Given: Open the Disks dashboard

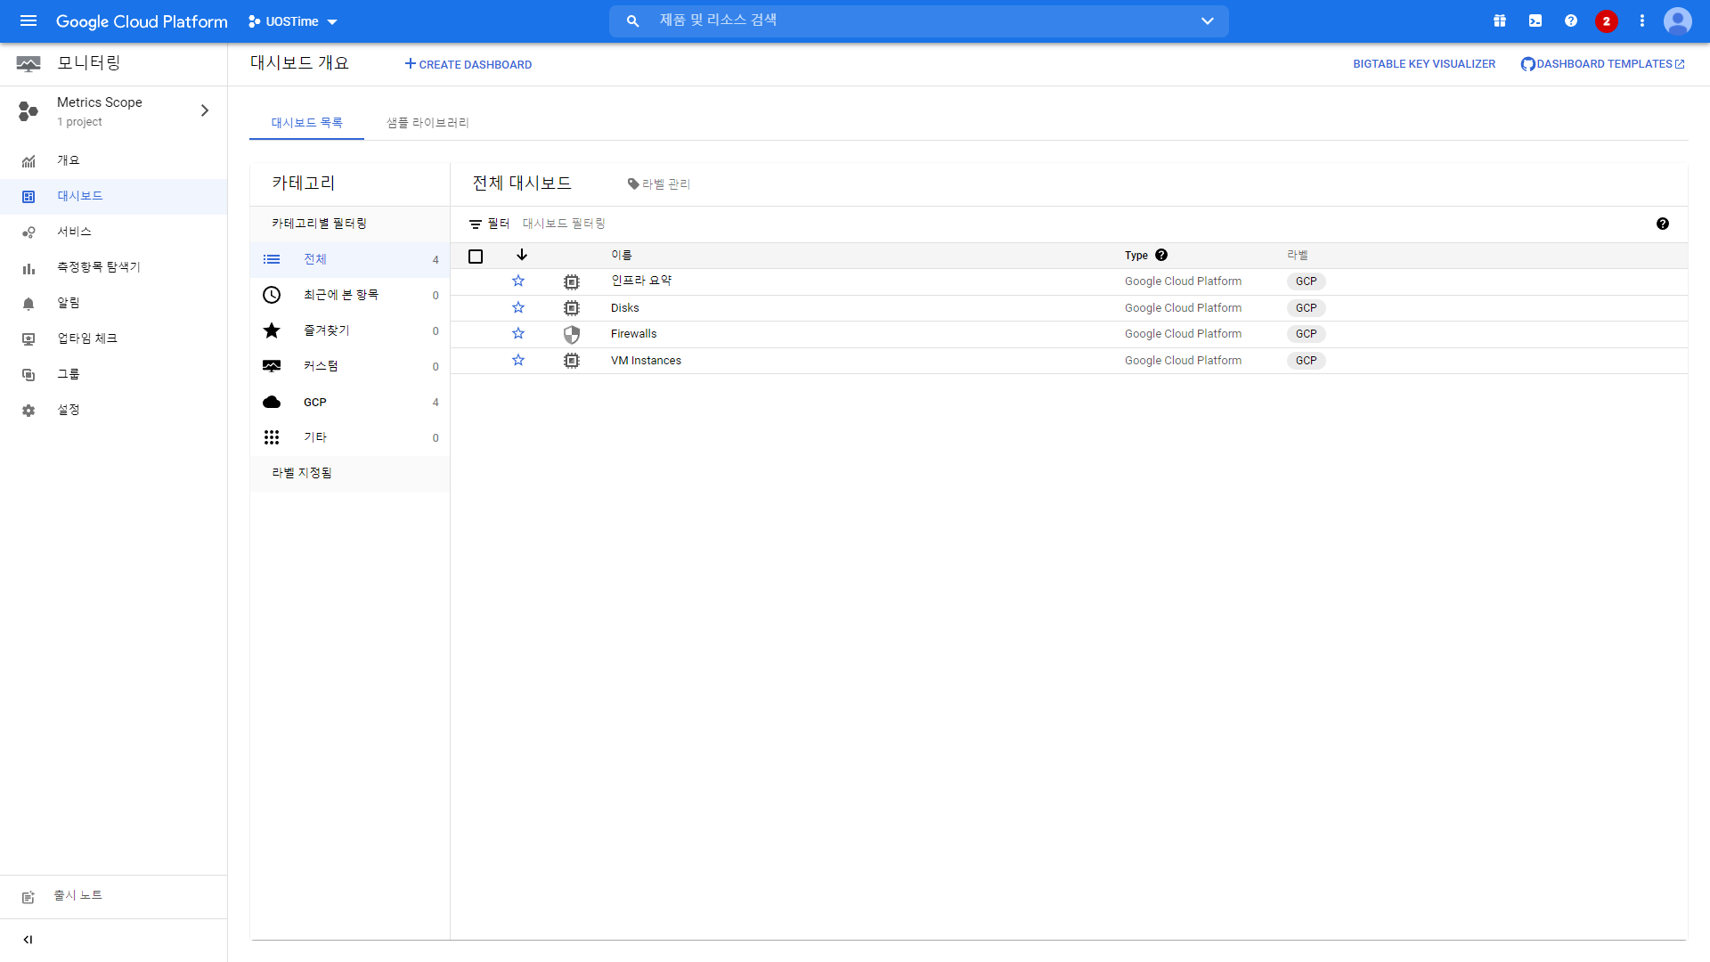Looking at the screenshot, I should tap(625, 308).
